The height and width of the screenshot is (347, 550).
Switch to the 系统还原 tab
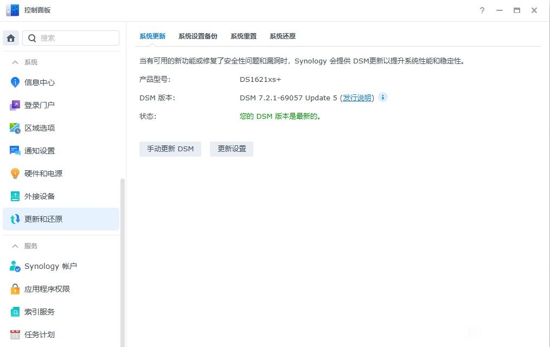(x=283, y=36)
